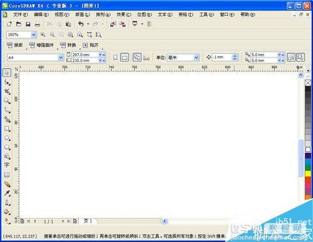Select the Pick tool in toolbox
313x242 pixels.
[x=7, y=73]
